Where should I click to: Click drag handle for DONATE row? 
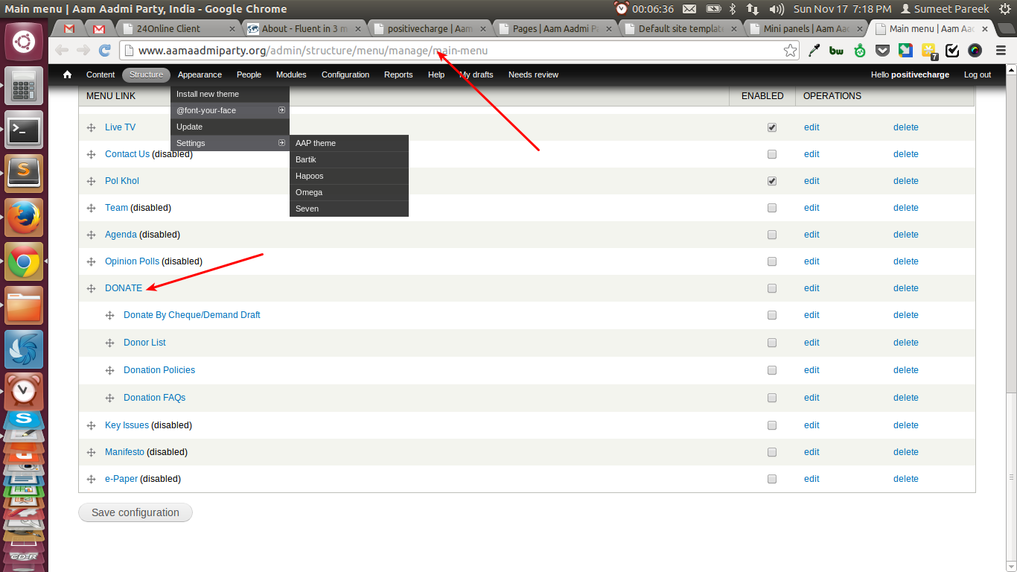[91, 288]
